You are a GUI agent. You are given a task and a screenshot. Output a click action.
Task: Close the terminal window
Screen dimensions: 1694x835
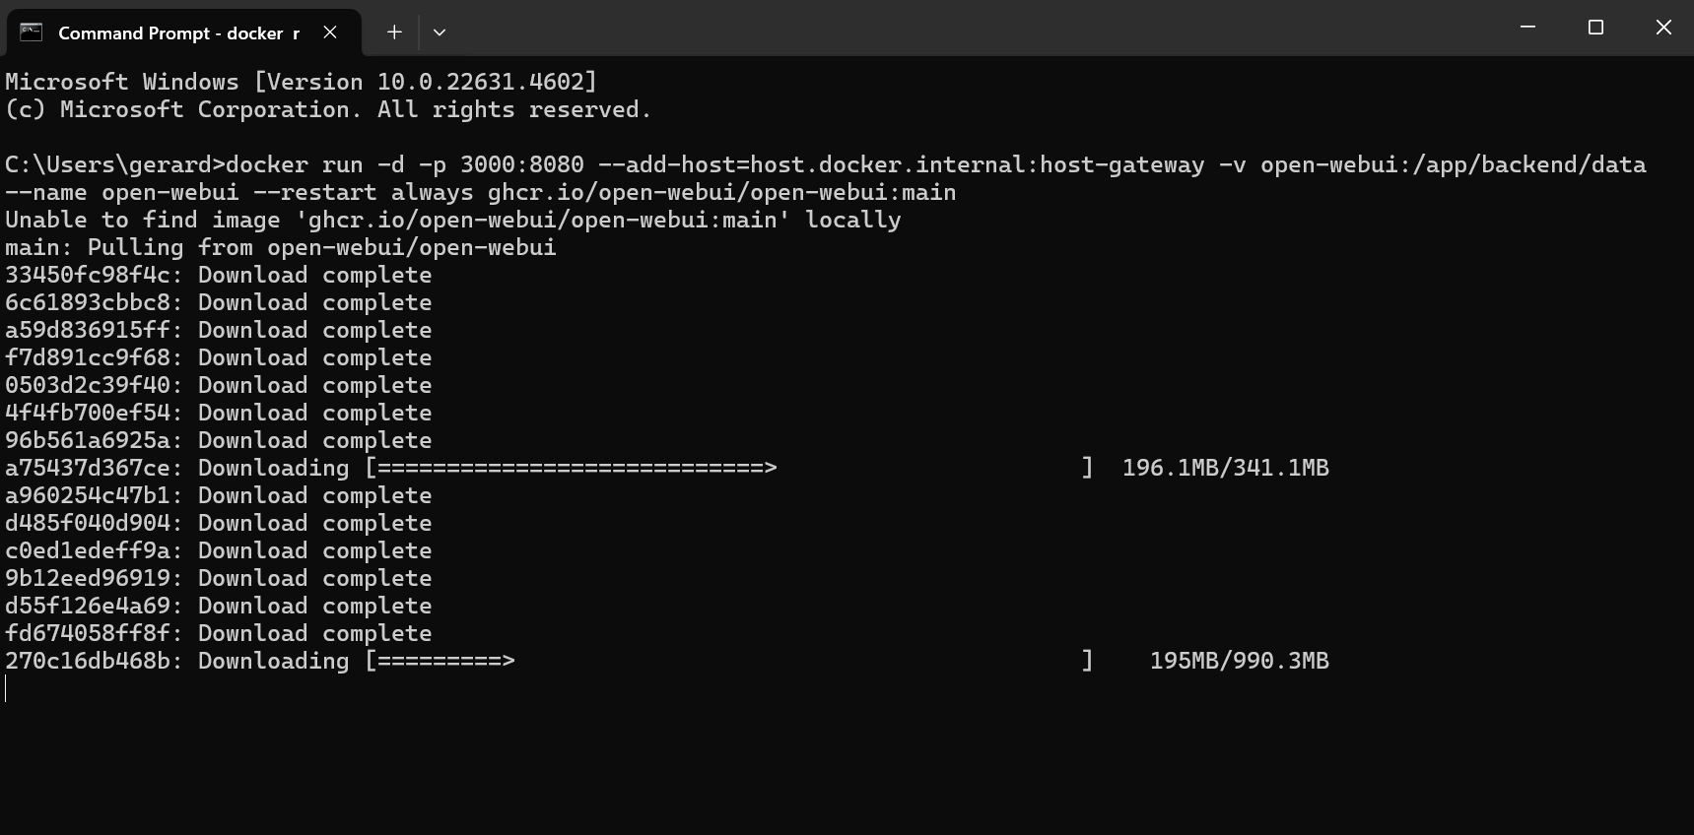coord(1663,28)
